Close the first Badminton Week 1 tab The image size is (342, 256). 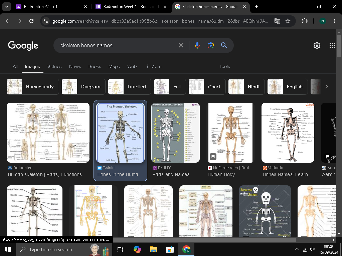coord(85,7)
